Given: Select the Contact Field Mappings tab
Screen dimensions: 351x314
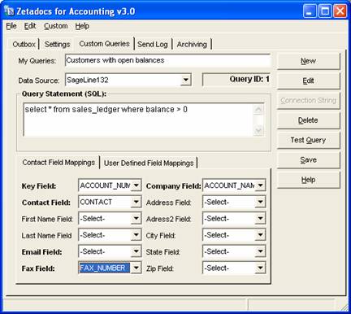Looking at the screenshot, I should 58,163.
